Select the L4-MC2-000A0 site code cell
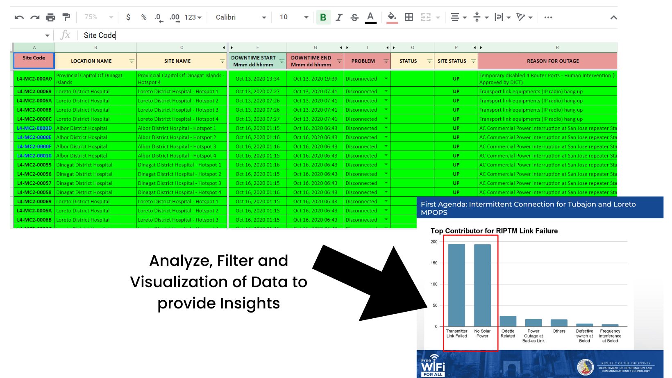Screen dimensions: 672x378 pos(34,79)
